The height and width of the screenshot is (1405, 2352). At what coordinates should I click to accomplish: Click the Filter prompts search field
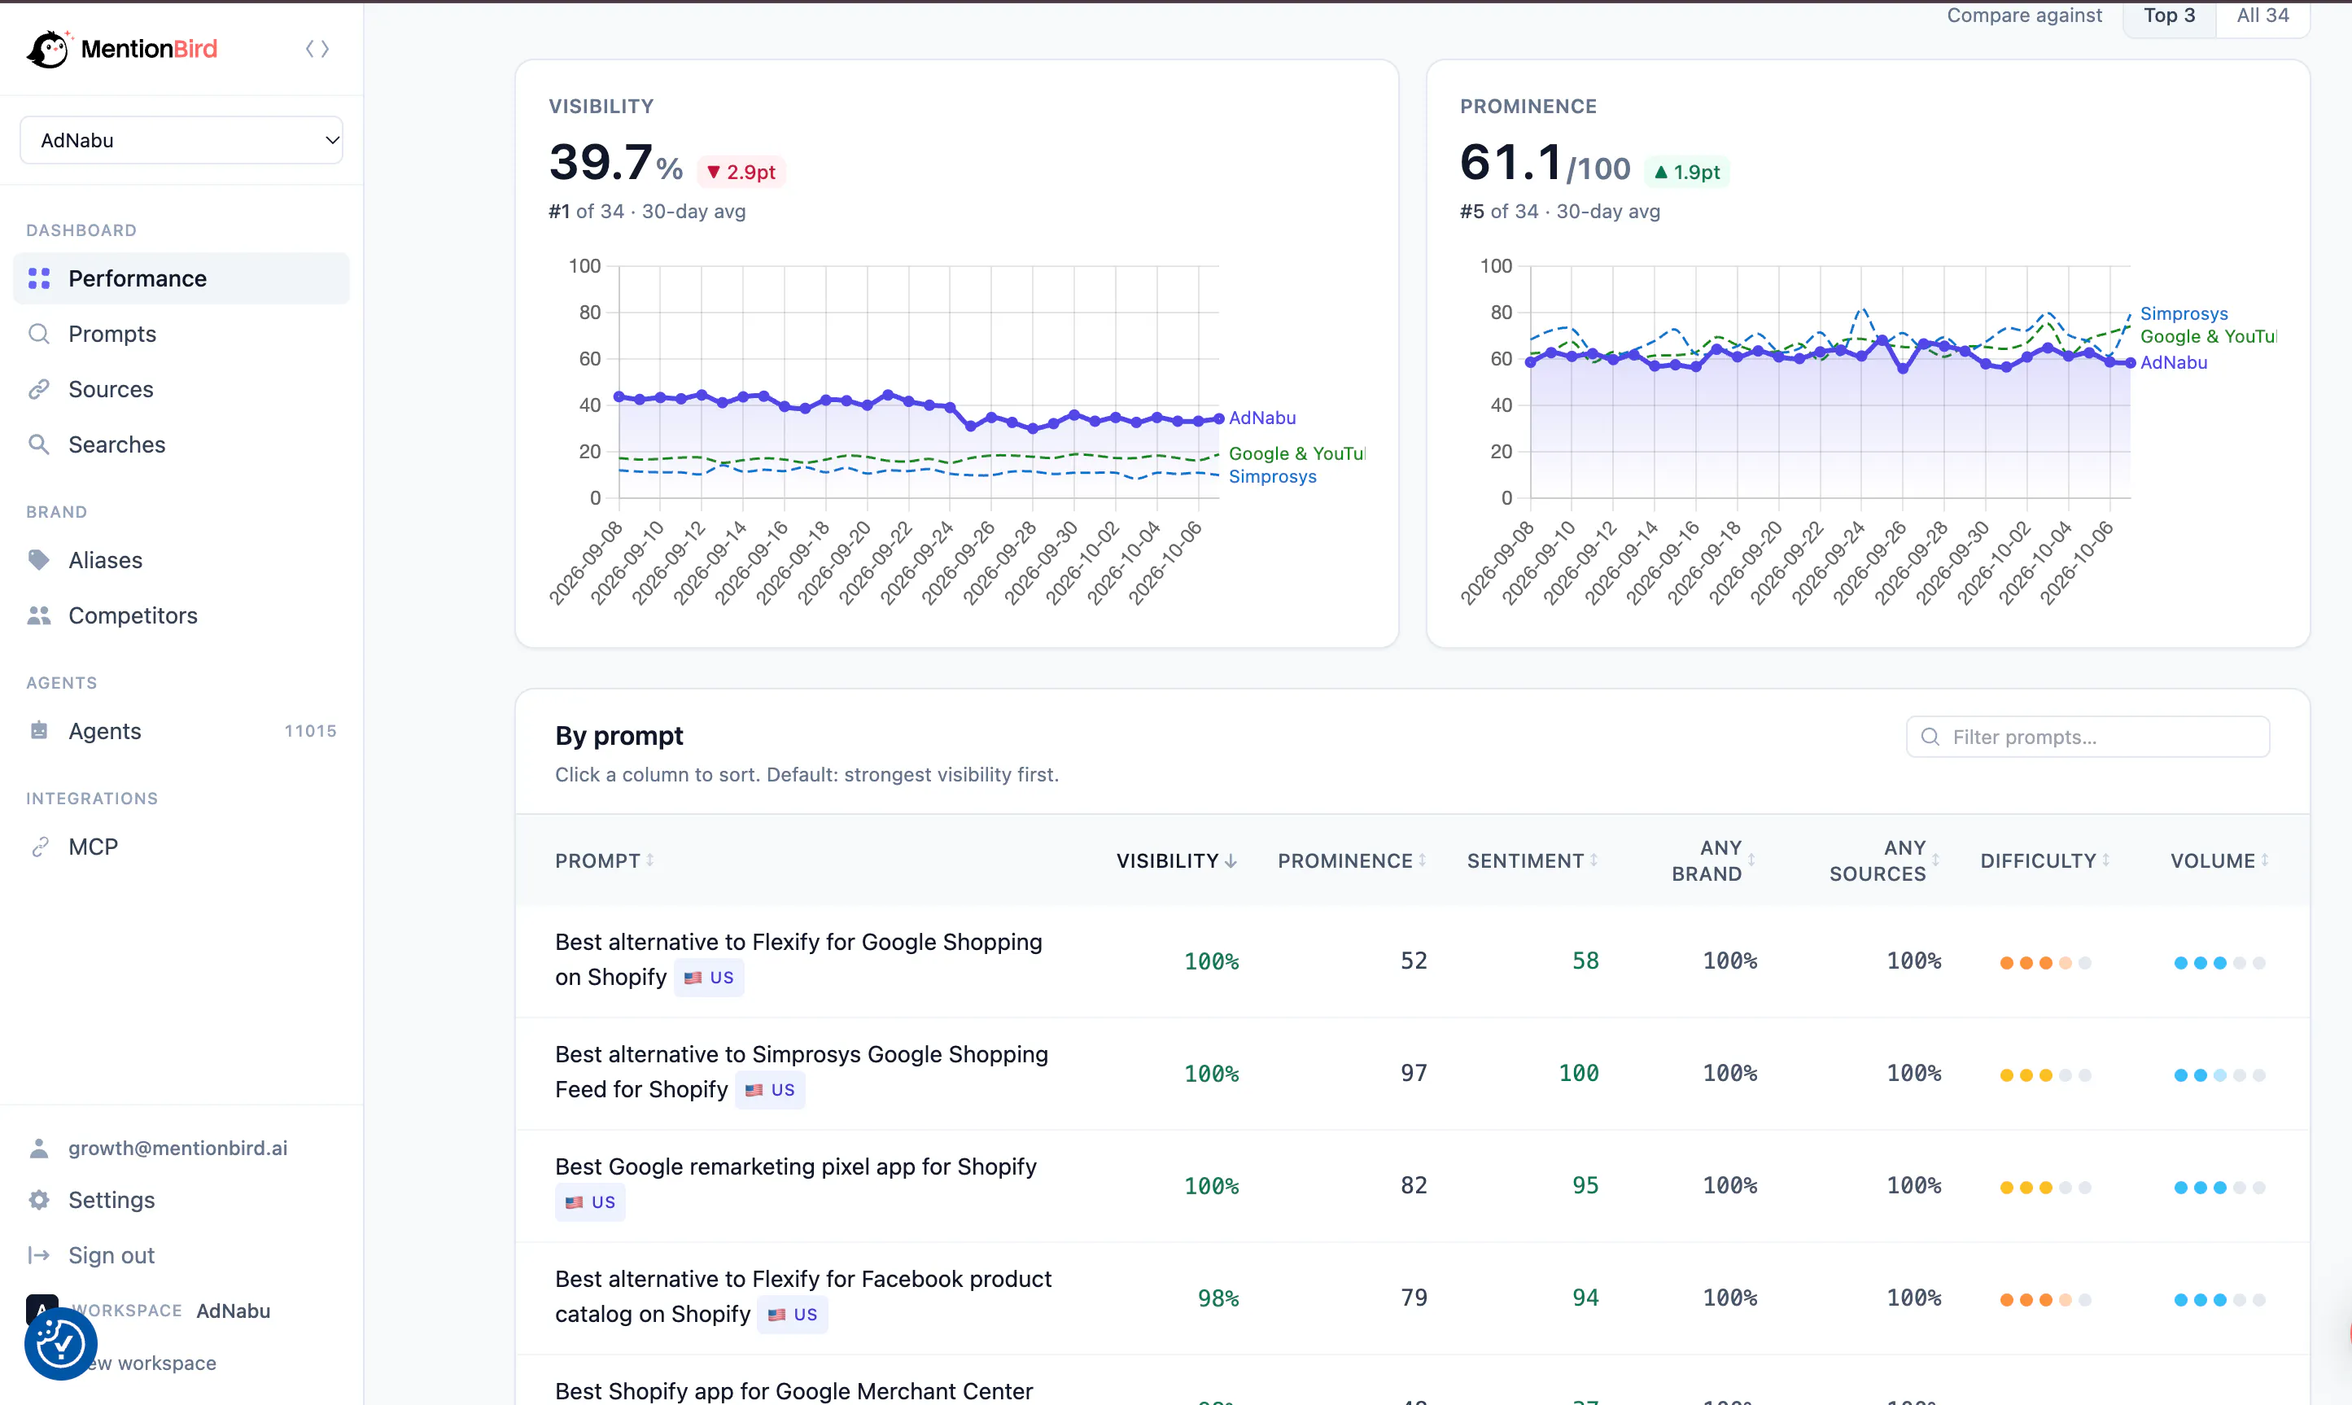2087,737
